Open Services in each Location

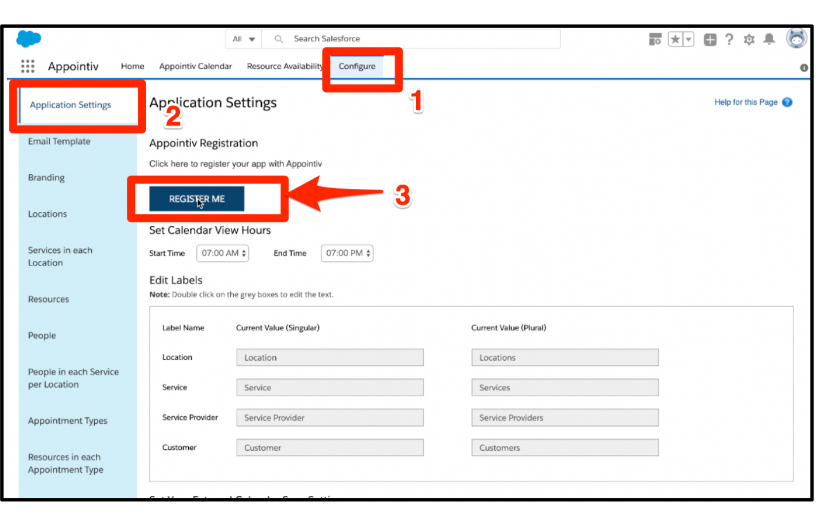[x=60, y=257]
